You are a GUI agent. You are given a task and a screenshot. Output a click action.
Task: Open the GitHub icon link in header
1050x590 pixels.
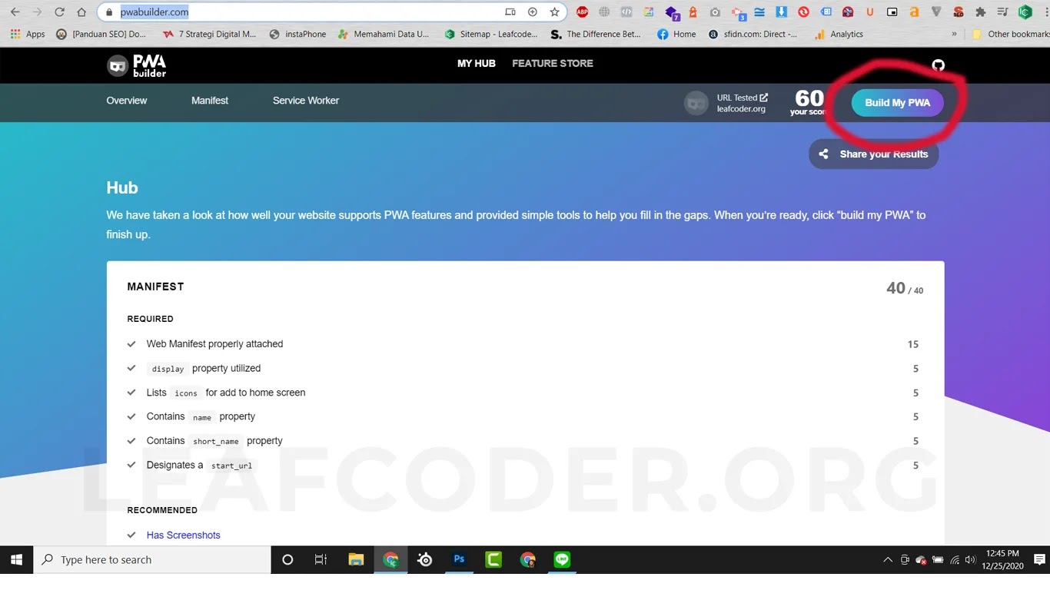938,65
